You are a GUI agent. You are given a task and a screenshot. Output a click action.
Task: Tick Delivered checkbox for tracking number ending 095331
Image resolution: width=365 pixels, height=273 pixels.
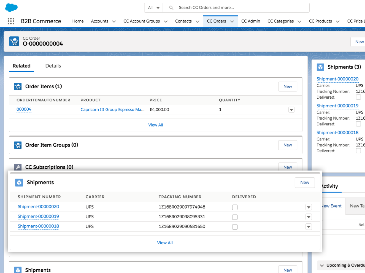point(235,217)
